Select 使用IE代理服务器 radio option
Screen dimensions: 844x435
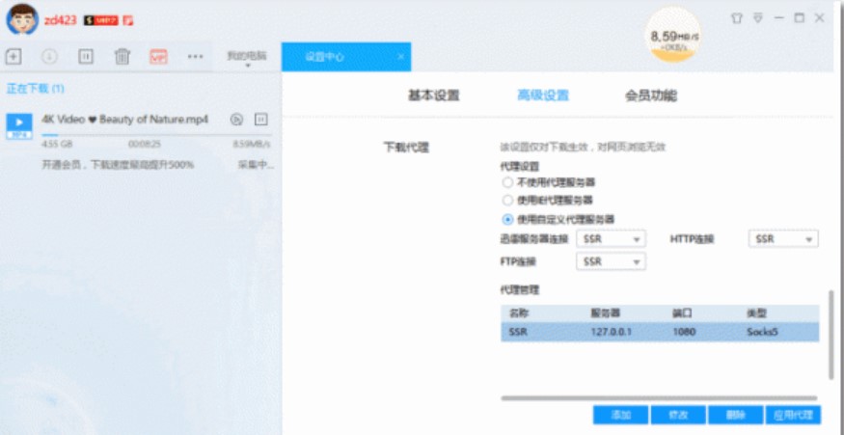[507, 201]
